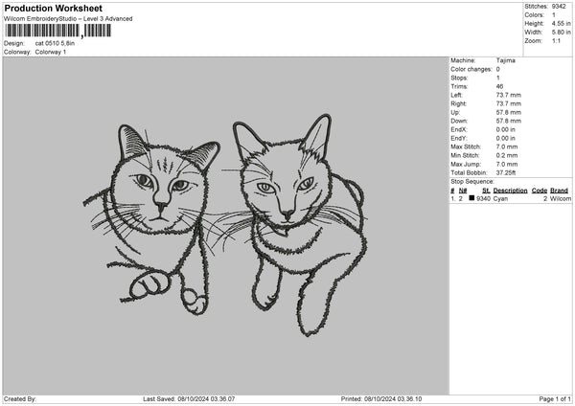Image resolution: width=575 pixels, height=406 pixels.
Task: Select the Height value 4.55 in
Action: (x=561, y=23)
